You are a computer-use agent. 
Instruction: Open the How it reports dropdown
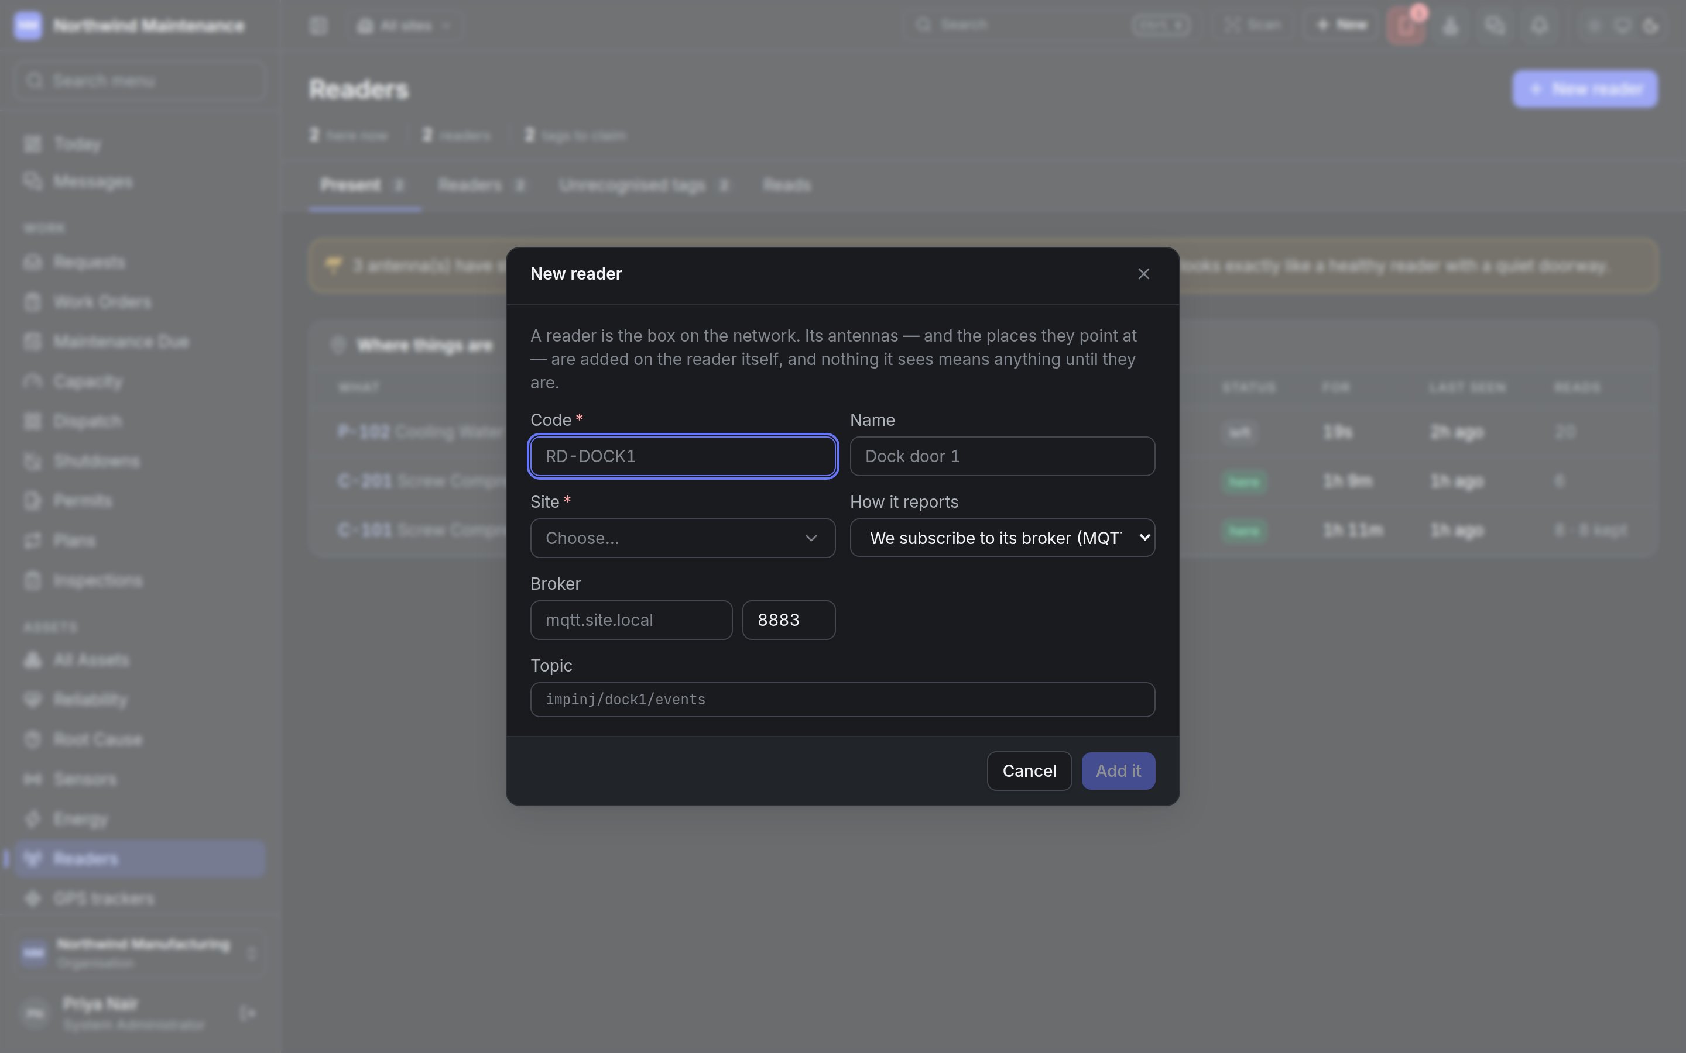pos(1002,538)
